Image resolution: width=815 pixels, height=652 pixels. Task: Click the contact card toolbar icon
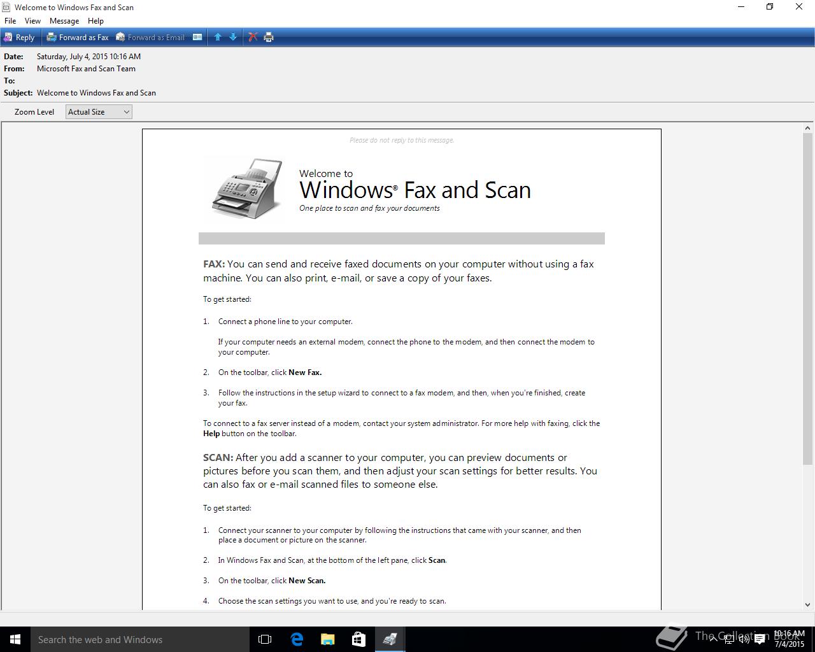pos(197,38)
